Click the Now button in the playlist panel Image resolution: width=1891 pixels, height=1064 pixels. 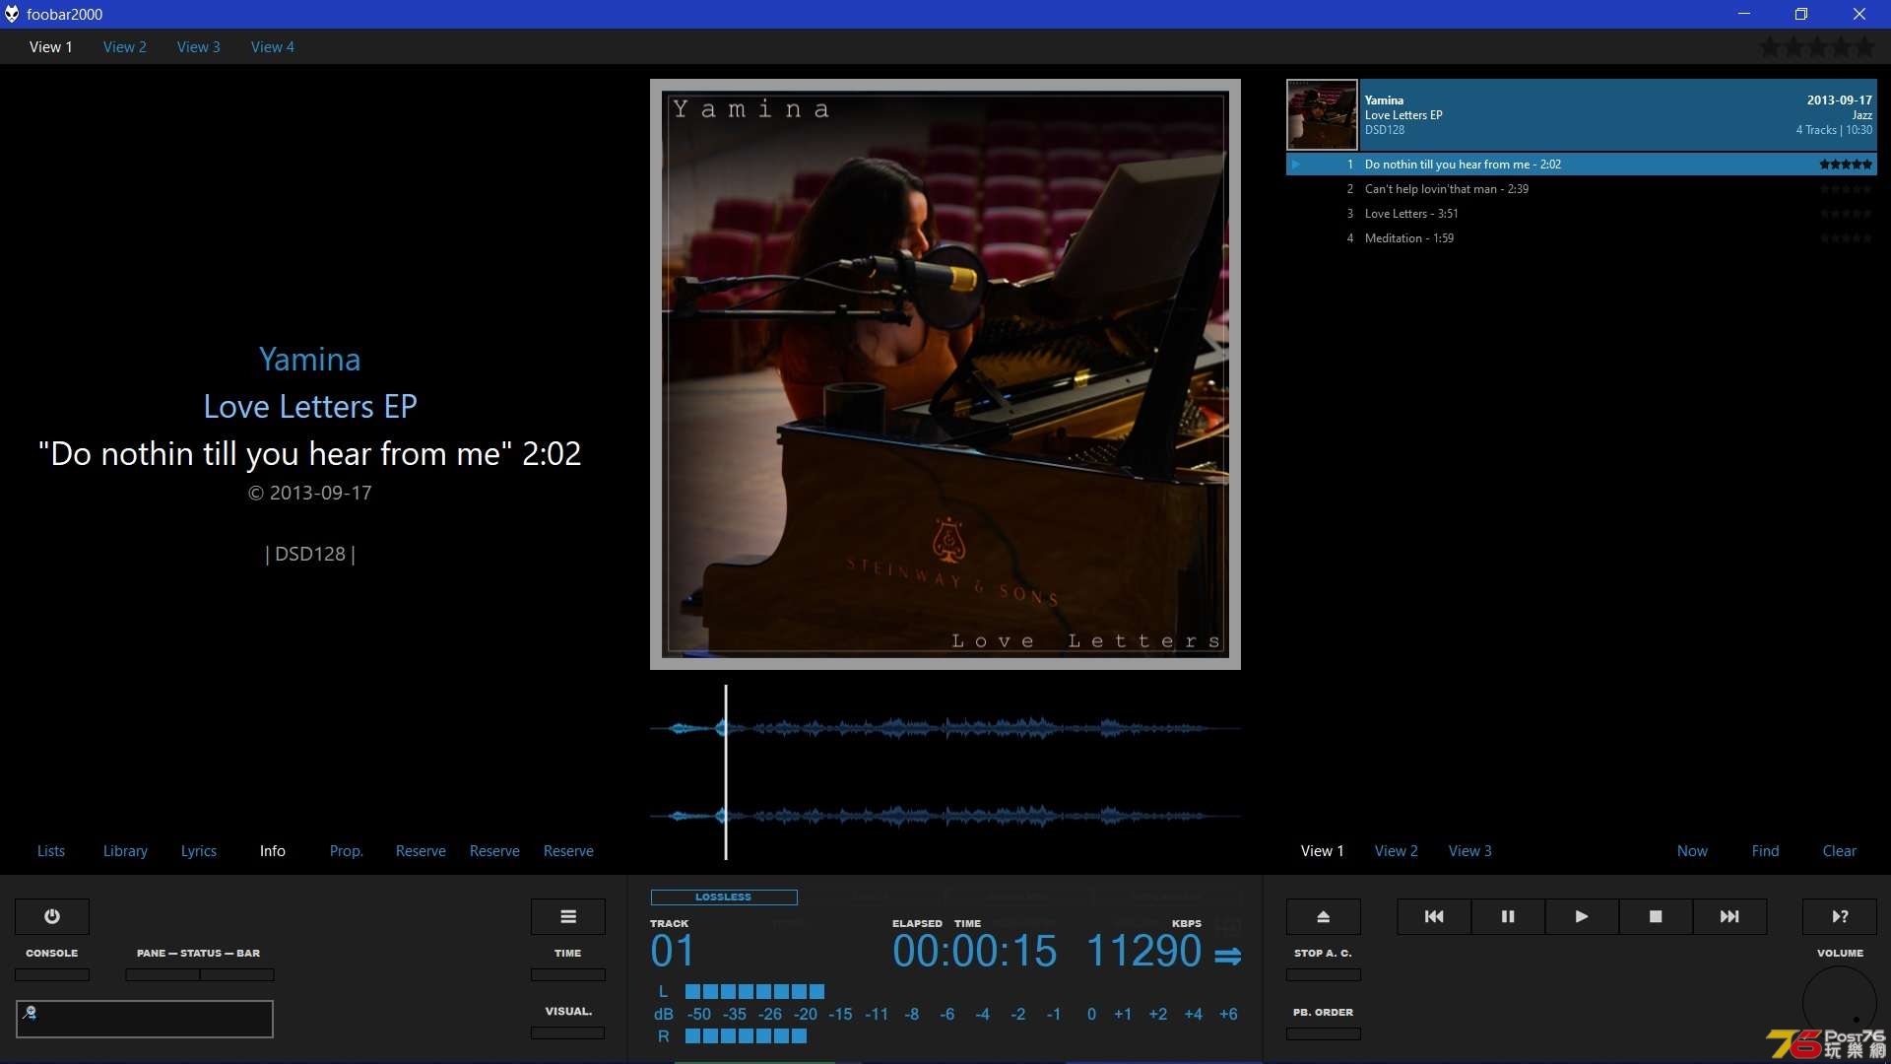[x=1692, y=851]
